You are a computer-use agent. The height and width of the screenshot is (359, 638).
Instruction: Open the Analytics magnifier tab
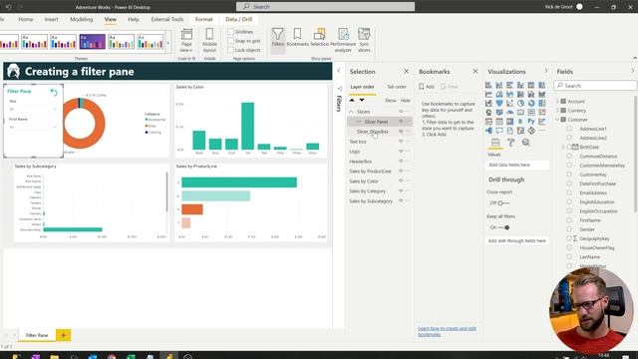[526, 143]
